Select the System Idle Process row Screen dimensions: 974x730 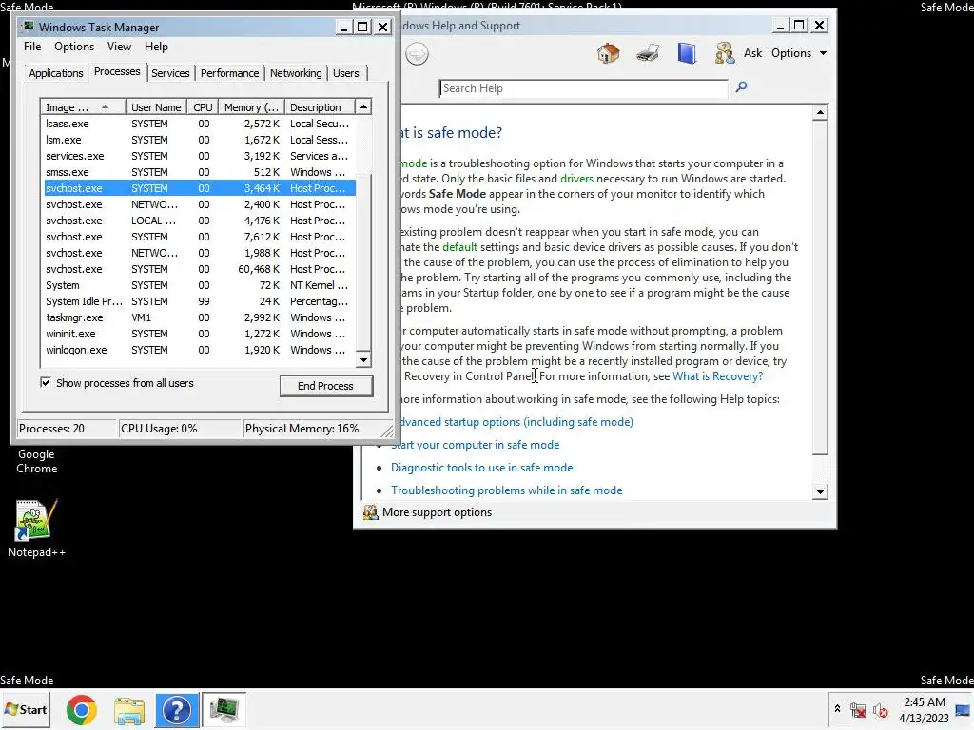point(199,301)
